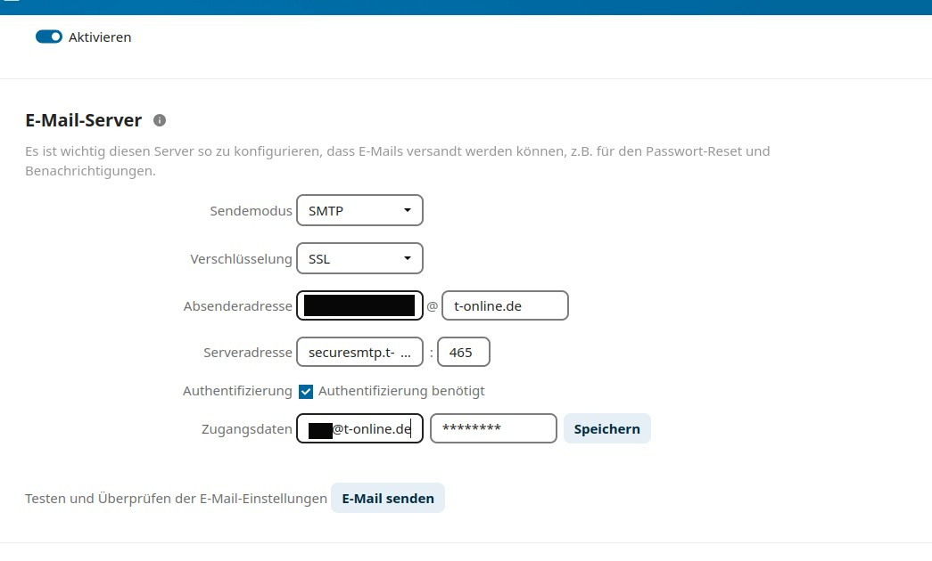This screenshot has width=932, height=561.
Task: Click the Authentifizierung benötigt label text
Action: tap(401, 391)
